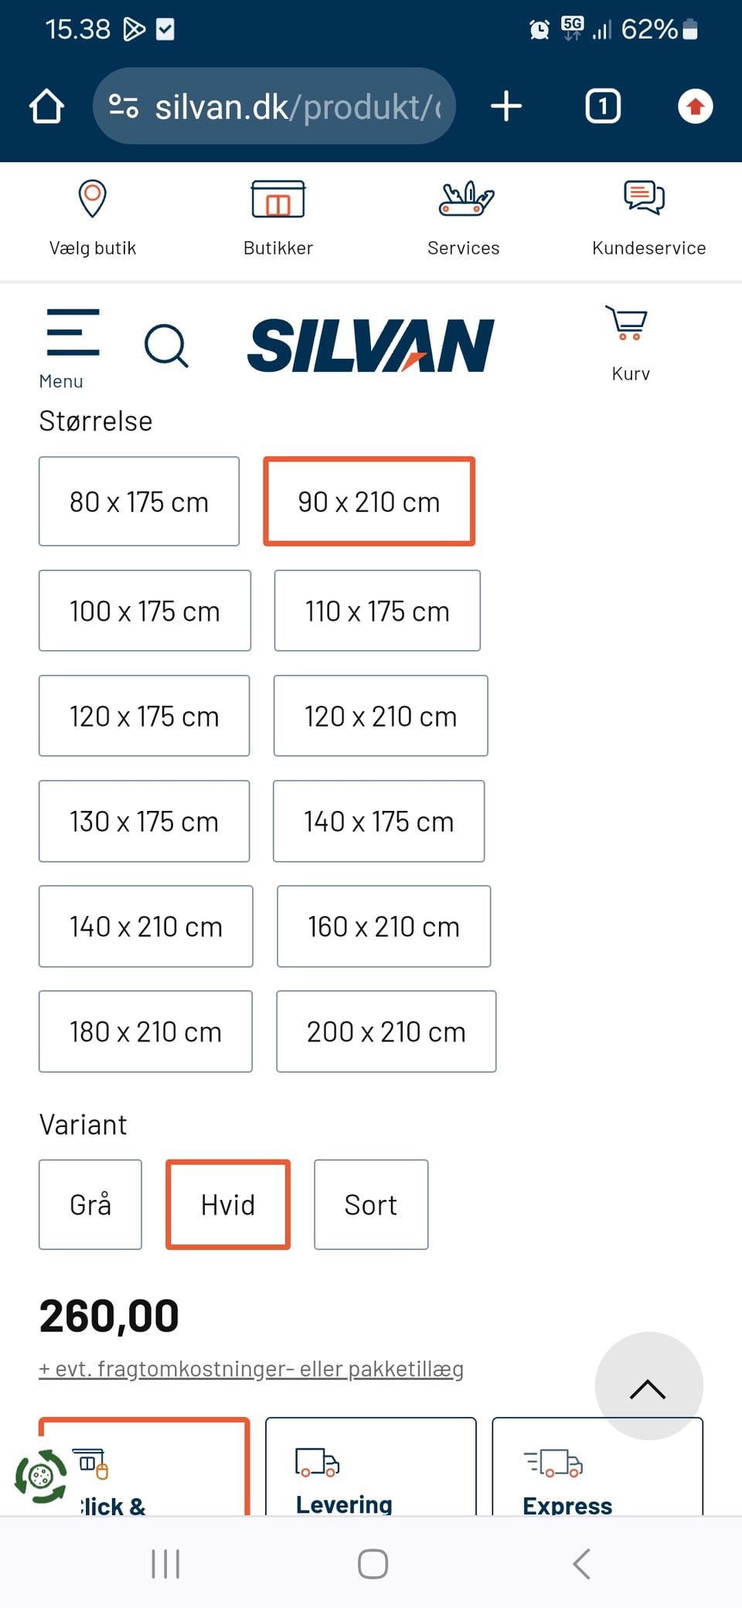Open a new browser tab with plus
This screenshot has width=742, height=1608.
(506, 106)
